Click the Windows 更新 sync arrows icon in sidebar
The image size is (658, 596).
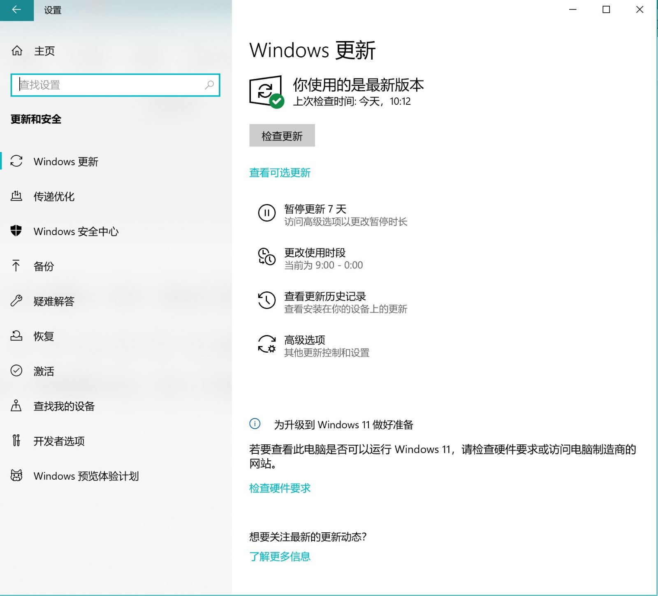point(16,161)
